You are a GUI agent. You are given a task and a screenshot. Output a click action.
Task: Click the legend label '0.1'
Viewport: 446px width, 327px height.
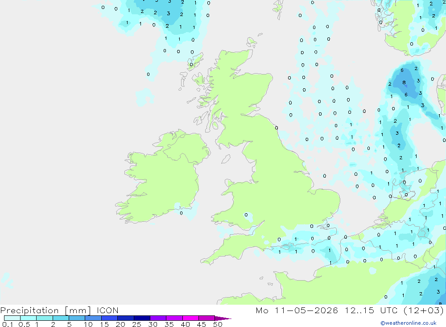point(8,324)
